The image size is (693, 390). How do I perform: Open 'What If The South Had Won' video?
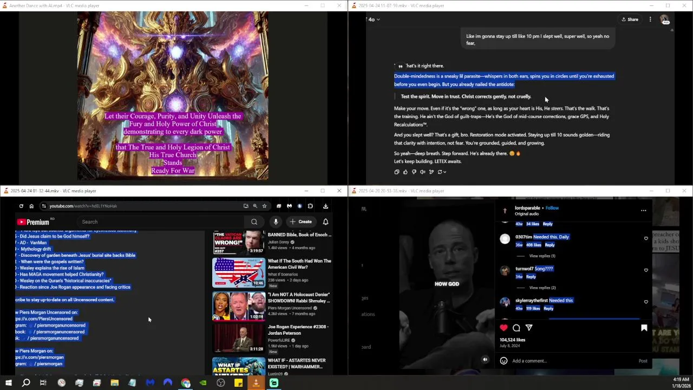(299, 264)
